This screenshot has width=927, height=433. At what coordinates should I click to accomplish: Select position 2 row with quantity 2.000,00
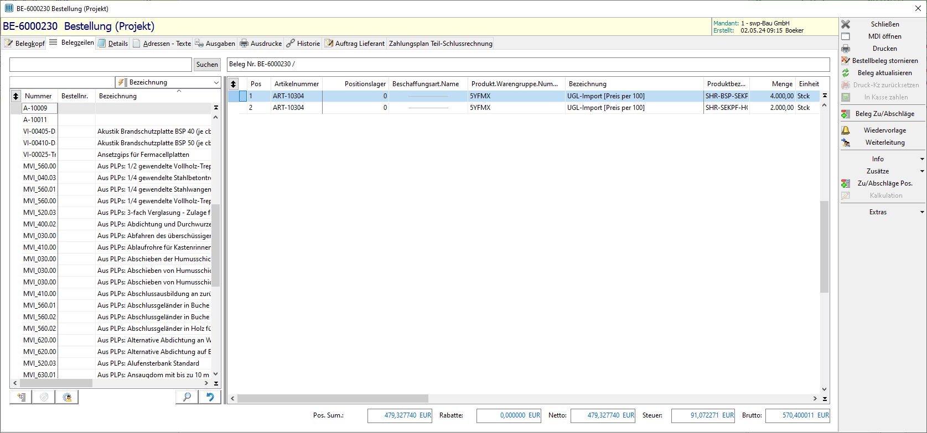pyautogui.click(x=524, y=108)
